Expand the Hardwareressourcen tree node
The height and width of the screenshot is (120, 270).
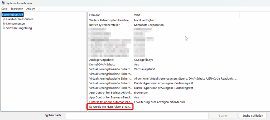pyautogui.click(x=4, y=19)
